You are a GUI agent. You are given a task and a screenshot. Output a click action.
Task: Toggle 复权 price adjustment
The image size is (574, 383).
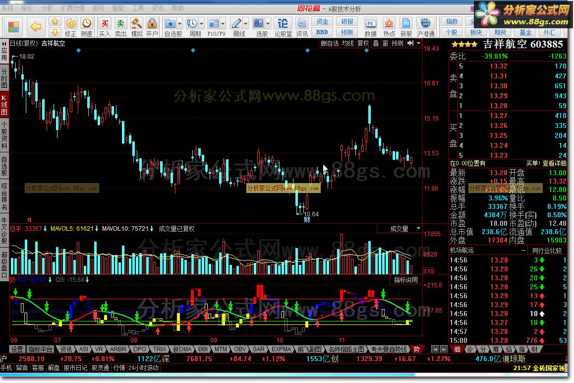(363, 43)
